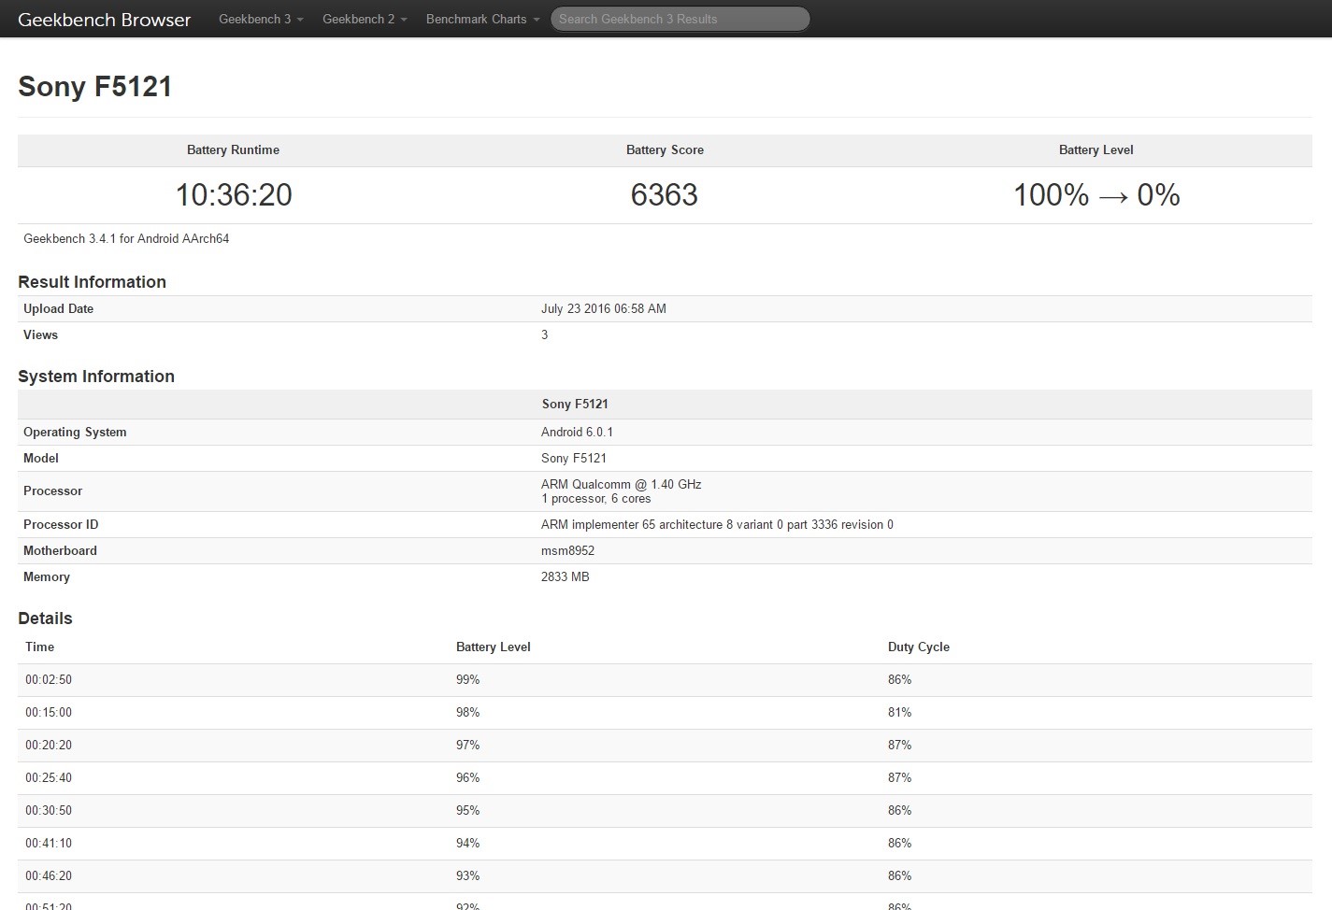
Task: Select the Battery Level 100% → 0% value
Action: [x=1096, y=195]
